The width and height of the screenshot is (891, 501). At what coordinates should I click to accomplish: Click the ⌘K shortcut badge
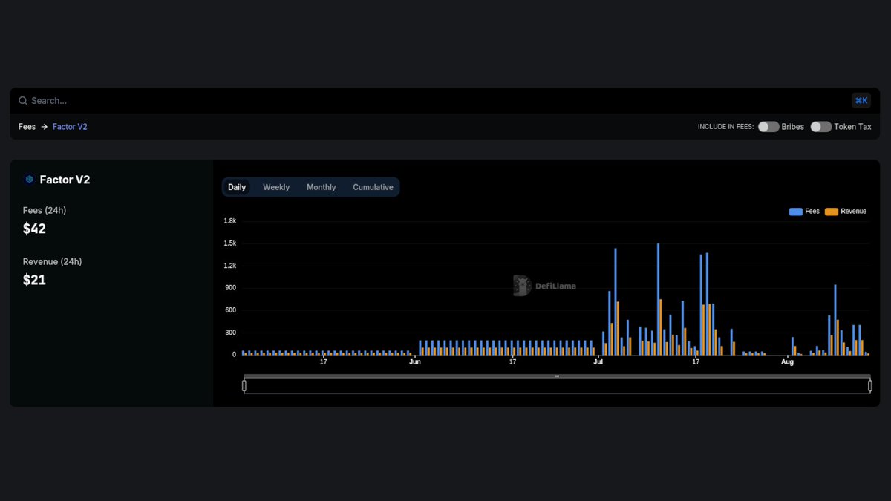click(x=861, y=101)
